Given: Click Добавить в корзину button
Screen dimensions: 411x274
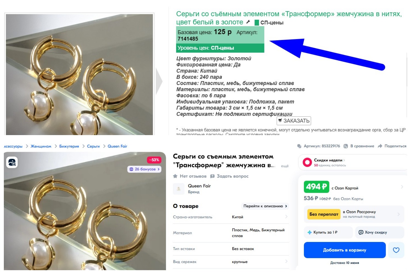Looking at the screenshot, I should tap(345, 250).
